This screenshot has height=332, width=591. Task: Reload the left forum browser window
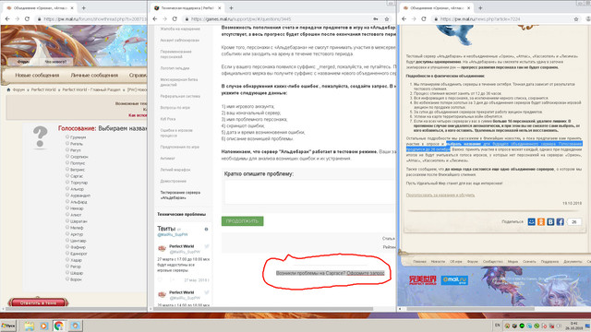[27, 18]
